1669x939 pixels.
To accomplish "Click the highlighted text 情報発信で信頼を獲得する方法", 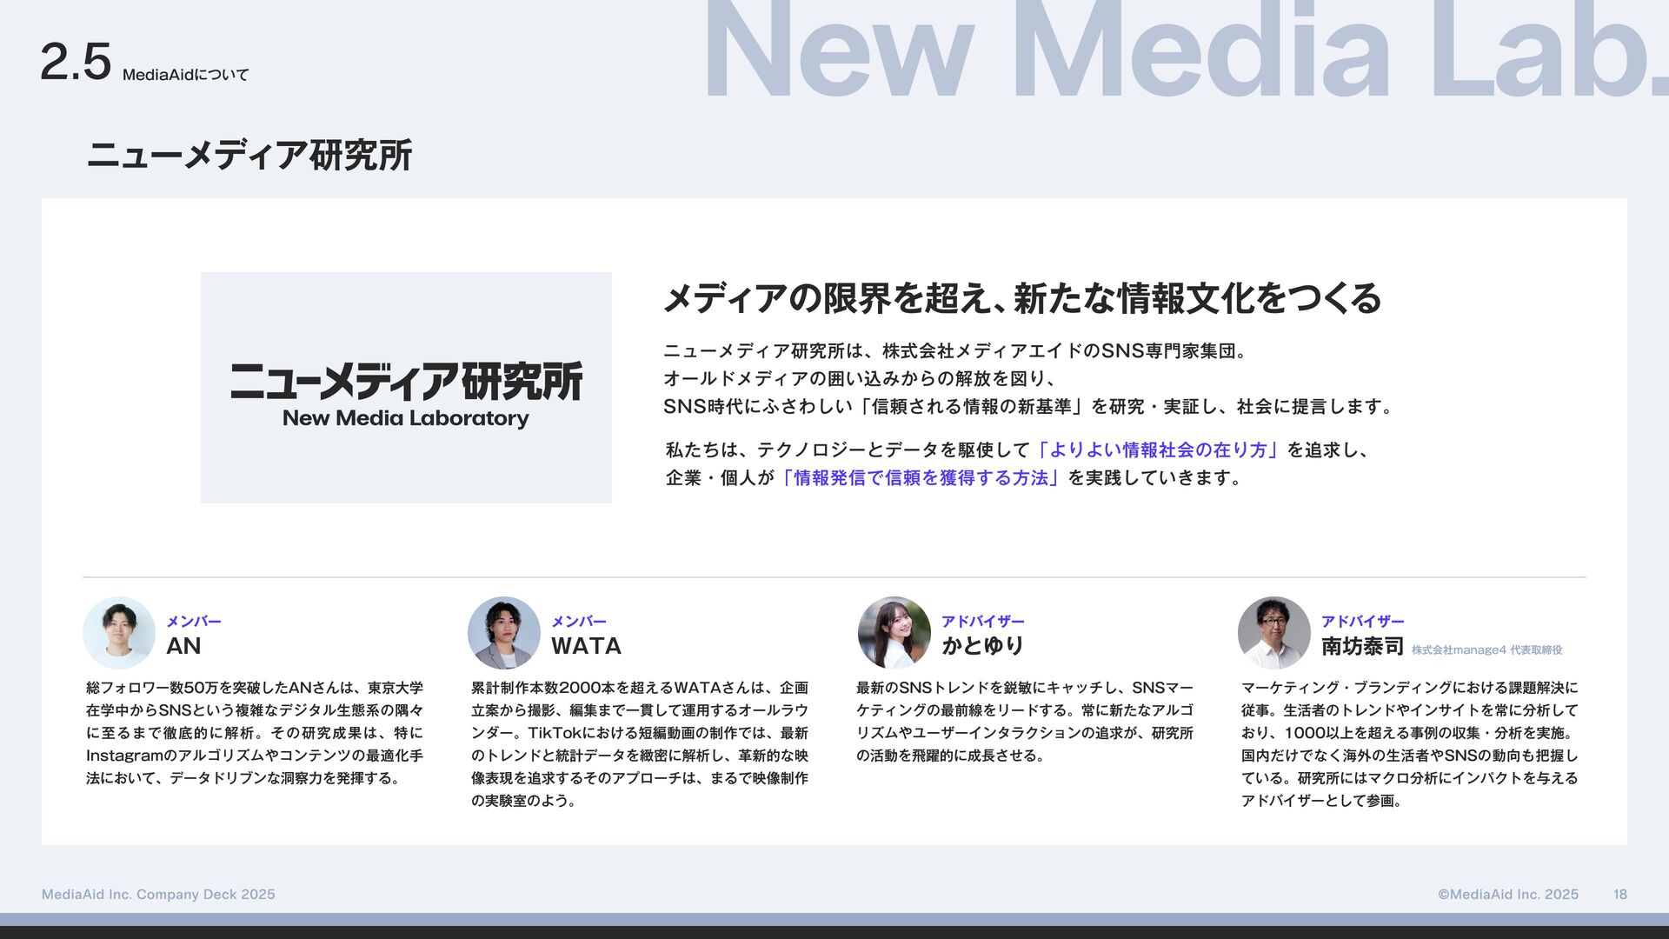I will pos(921,478).
